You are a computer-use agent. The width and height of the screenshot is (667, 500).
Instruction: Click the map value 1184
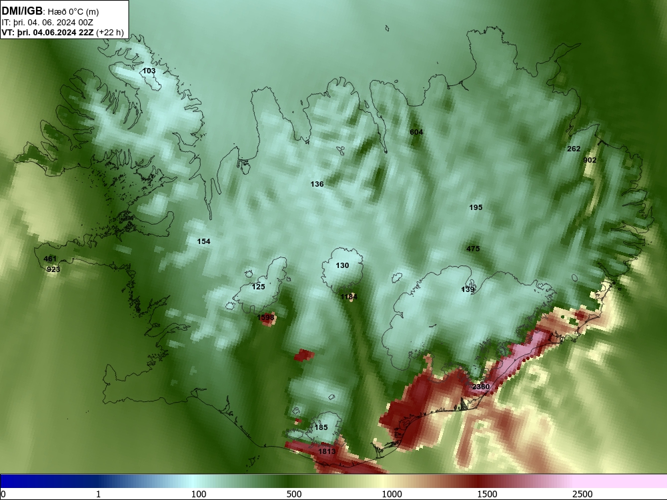349,297
